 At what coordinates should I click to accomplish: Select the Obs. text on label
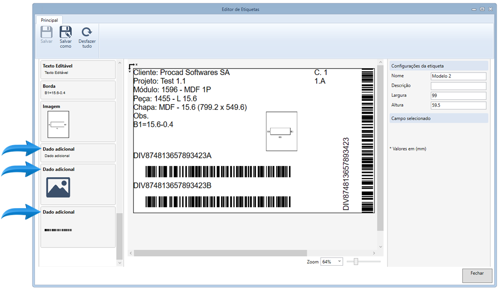click(x=141, y=116)
